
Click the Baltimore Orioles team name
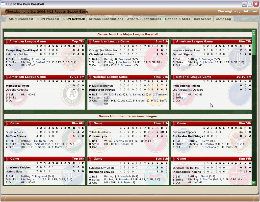pos(17,54)
